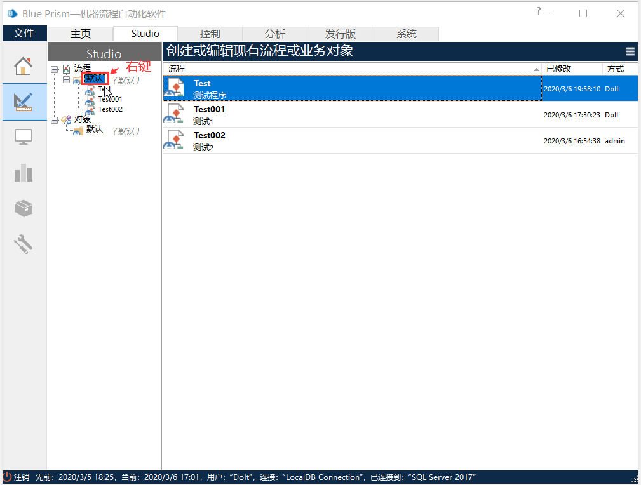Screen dimensions: 641x485
Task: Collapse the 流程 tree node
Action: 55,69
